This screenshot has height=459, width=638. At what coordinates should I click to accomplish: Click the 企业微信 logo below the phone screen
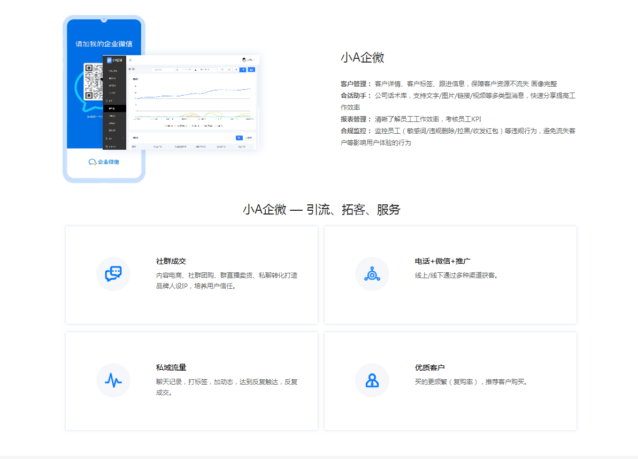coord(104,162)
